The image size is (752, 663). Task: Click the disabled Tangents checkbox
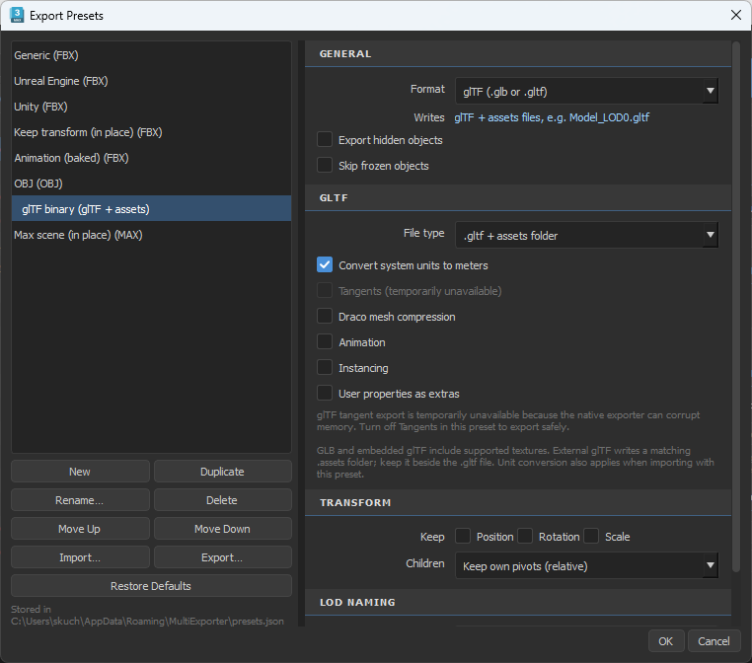coord(325,290)
